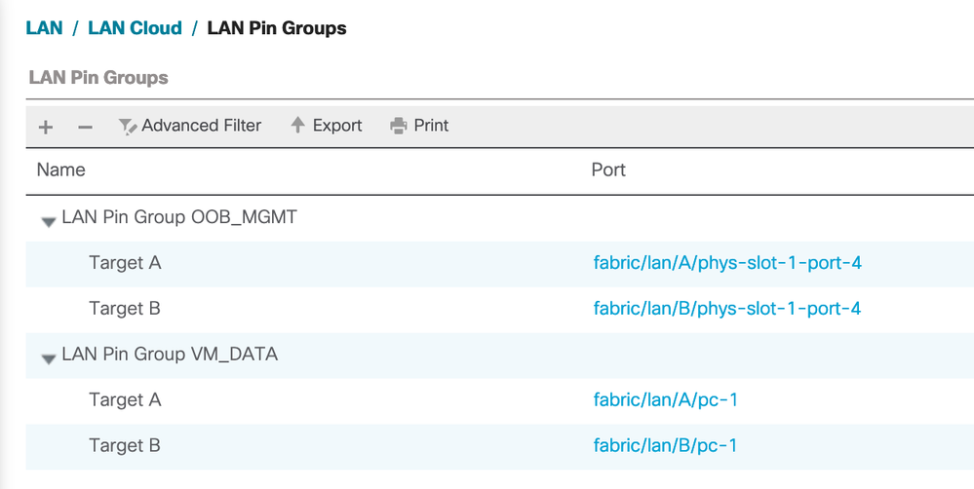This screenshot has height=489, width=974.
Task: Select the LAN Pin Group OOB_MGMT row
Action: [x=178, y=217]
